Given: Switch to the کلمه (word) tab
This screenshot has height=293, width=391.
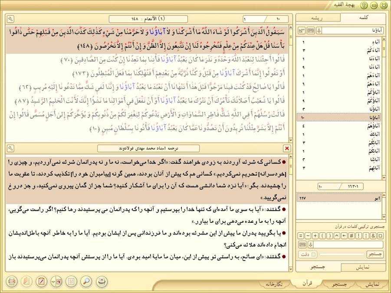Looking at the screenshot, I should 363,17.
